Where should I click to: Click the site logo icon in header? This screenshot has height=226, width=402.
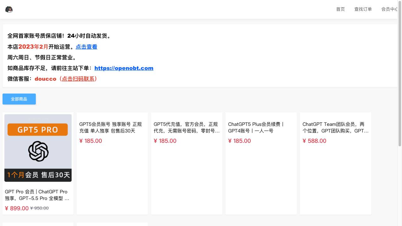tap(9, 9)
